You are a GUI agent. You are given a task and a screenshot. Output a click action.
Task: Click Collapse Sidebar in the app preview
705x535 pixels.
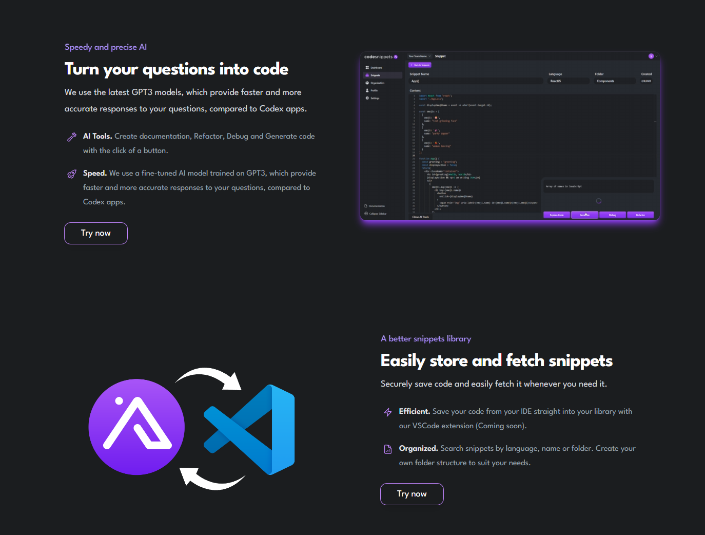376,214
